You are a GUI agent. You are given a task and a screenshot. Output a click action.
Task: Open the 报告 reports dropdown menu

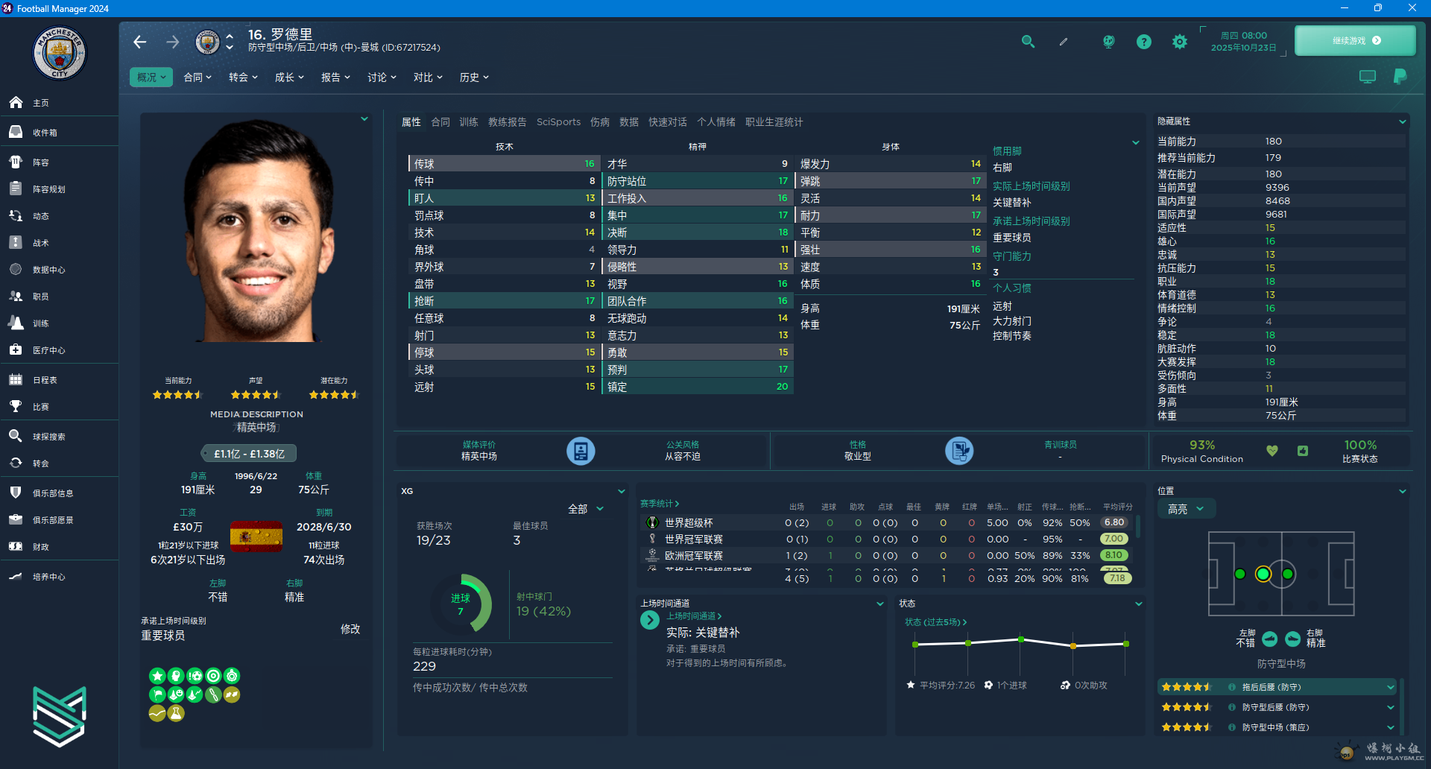(335, 77)
